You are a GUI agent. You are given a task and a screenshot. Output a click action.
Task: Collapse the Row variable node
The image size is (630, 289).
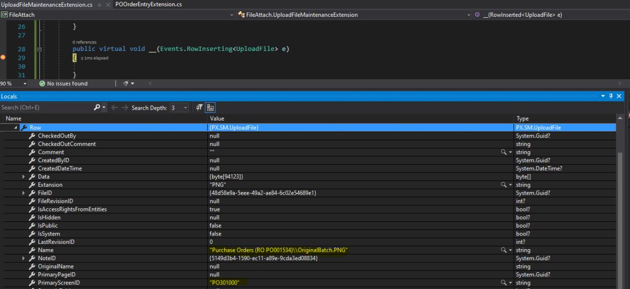(x=15, y=127)
